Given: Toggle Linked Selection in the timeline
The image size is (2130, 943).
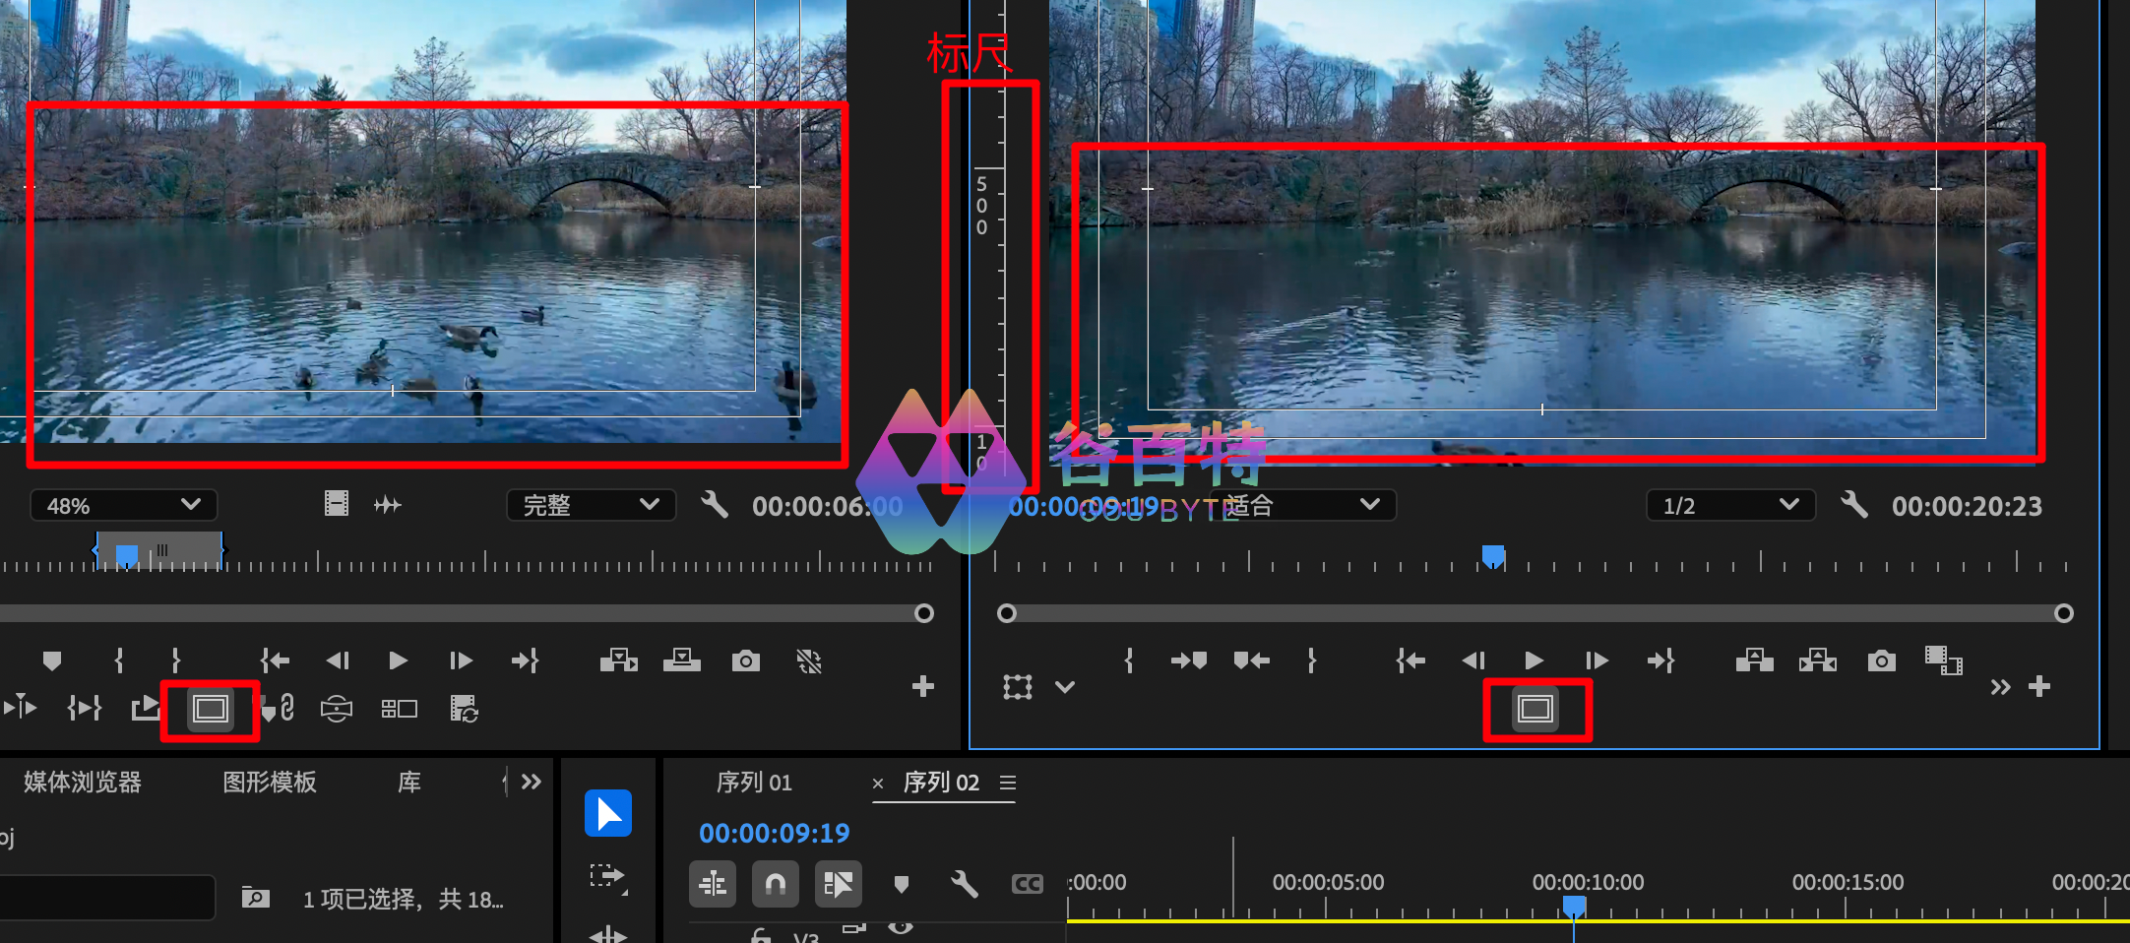Looking at the screenshot, I should coord(838,884).
